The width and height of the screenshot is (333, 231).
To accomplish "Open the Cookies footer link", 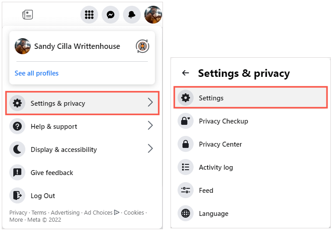I will point(134,213).
